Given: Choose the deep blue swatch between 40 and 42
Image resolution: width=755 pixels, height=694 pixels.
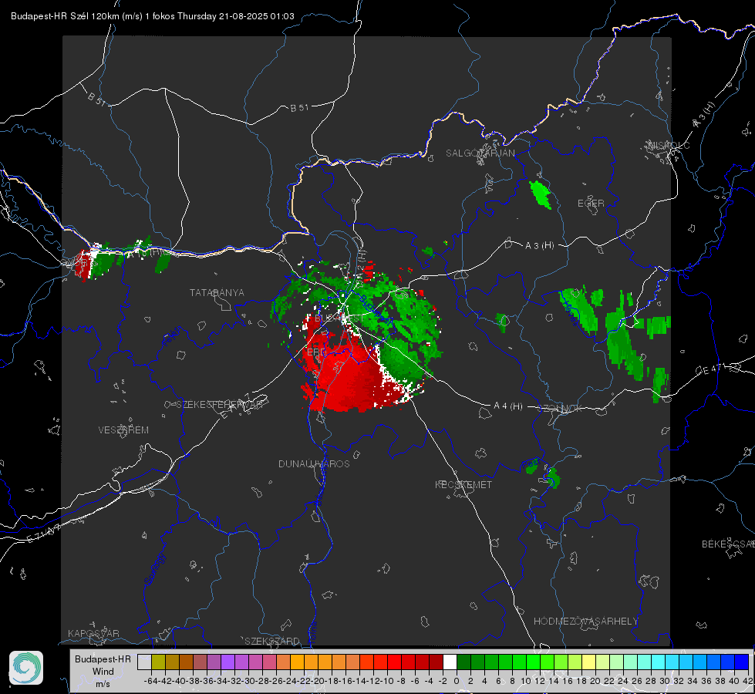Looking at the screenshot, I should click(742, 662).
